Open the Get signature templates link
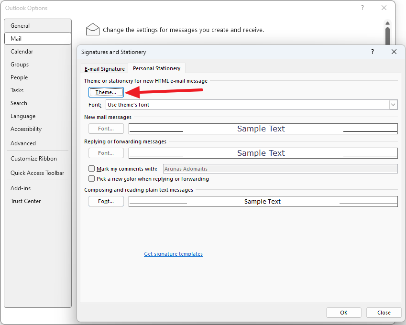This screenshot has height=325, width=406. (173, 253)
